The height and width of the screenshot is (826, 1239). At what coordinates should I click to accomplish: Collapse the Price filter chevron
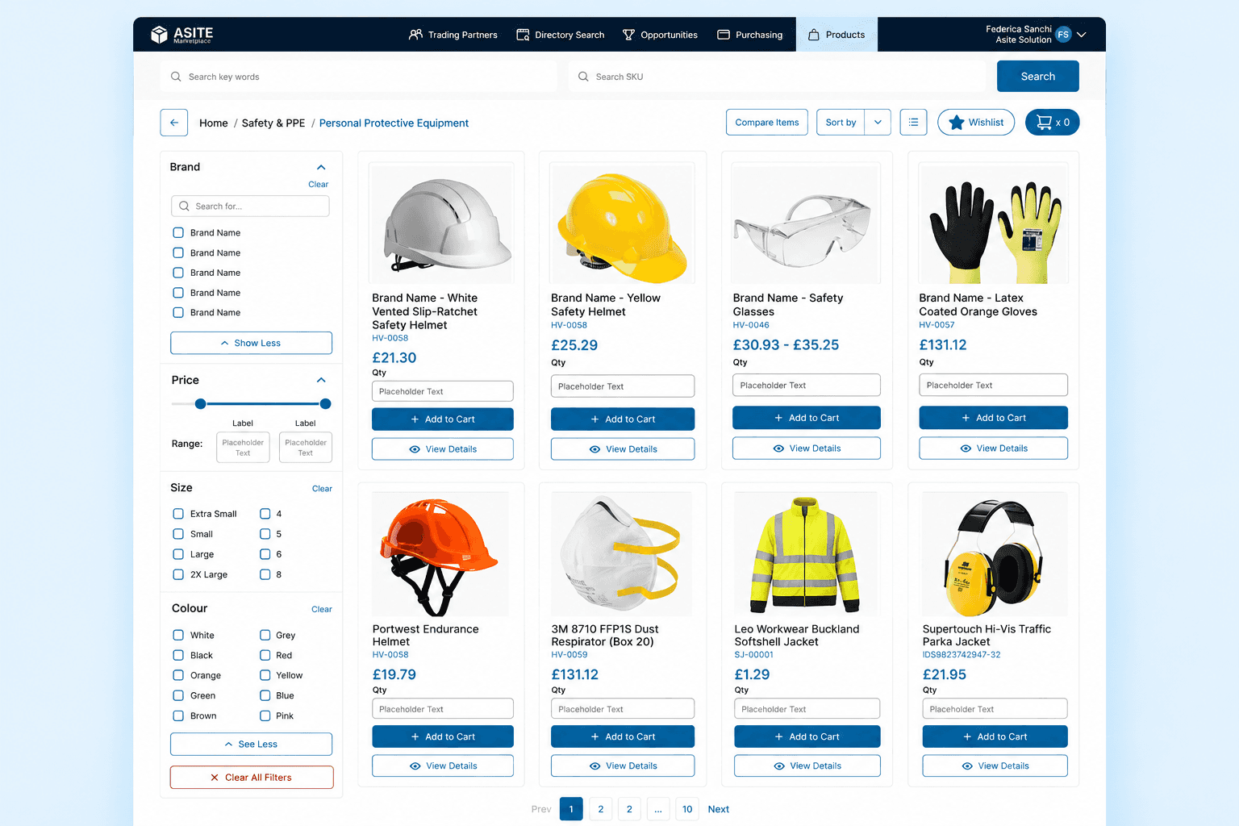[321, 380]
